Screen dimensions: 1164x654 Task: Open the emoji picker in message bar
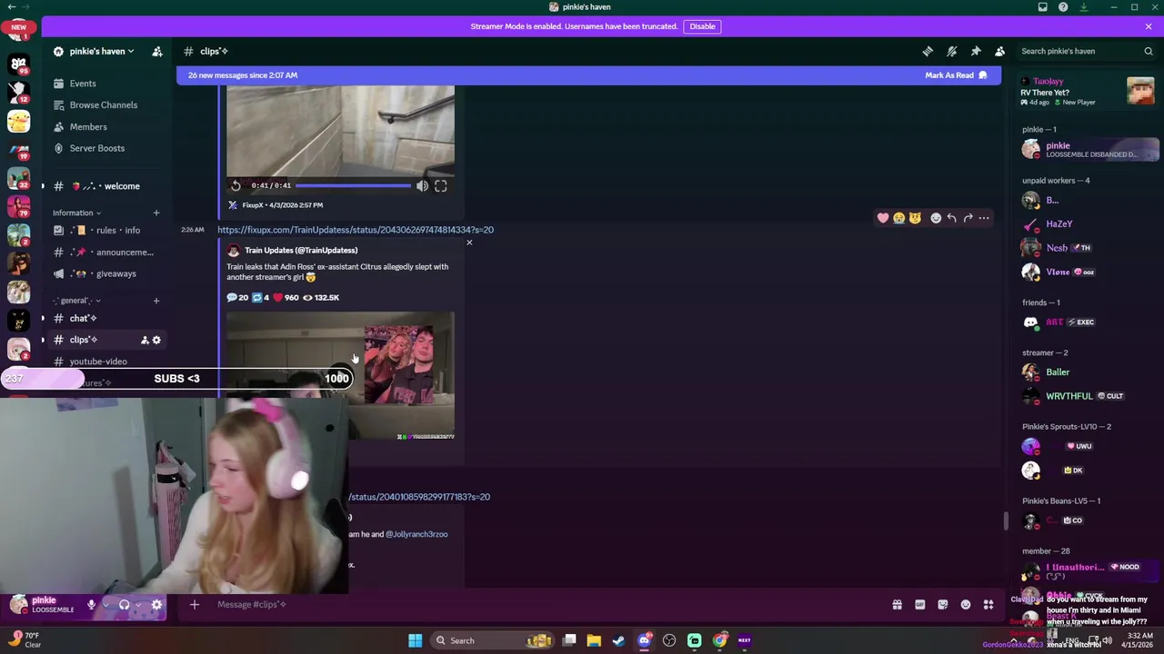click(x=966, y=605)
